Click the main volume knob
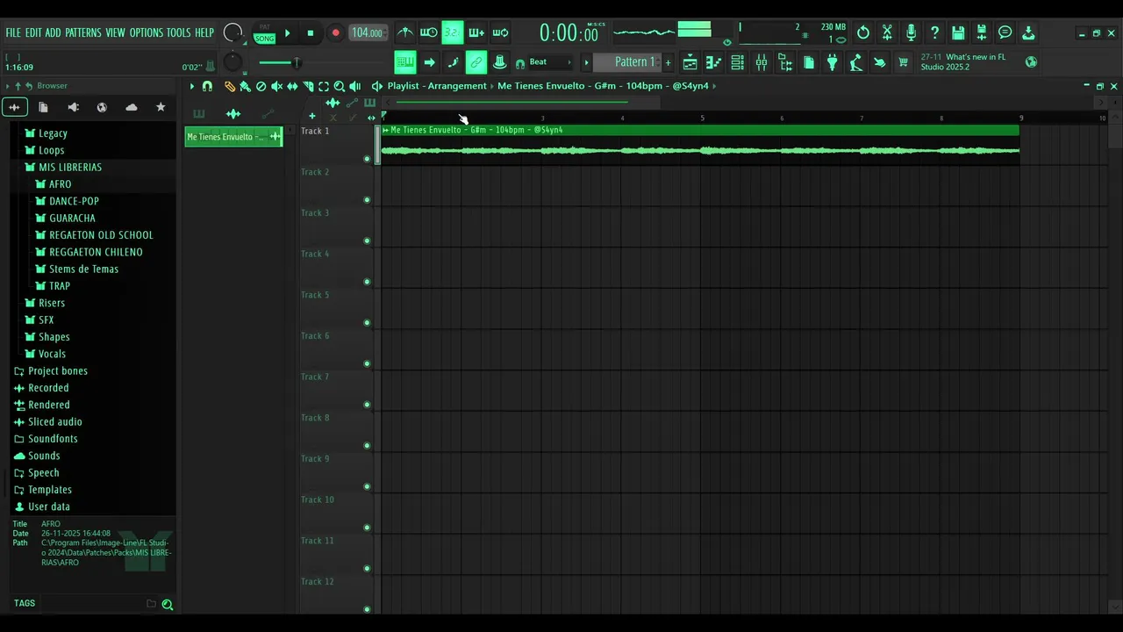Viewport: 1123px width, 632px height. coord(232,32)
